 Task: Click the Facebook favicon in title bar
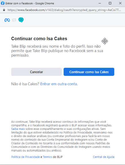pyautogui.click(x=3, y=3)
